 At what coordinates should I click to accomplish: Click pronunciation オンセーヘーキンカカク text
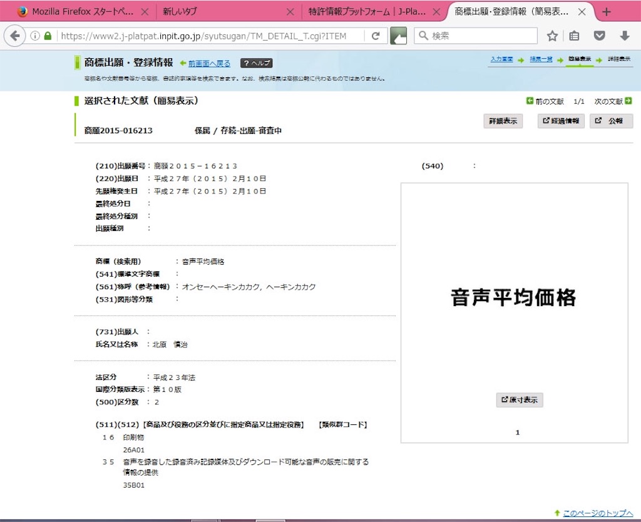coord(220,287)
